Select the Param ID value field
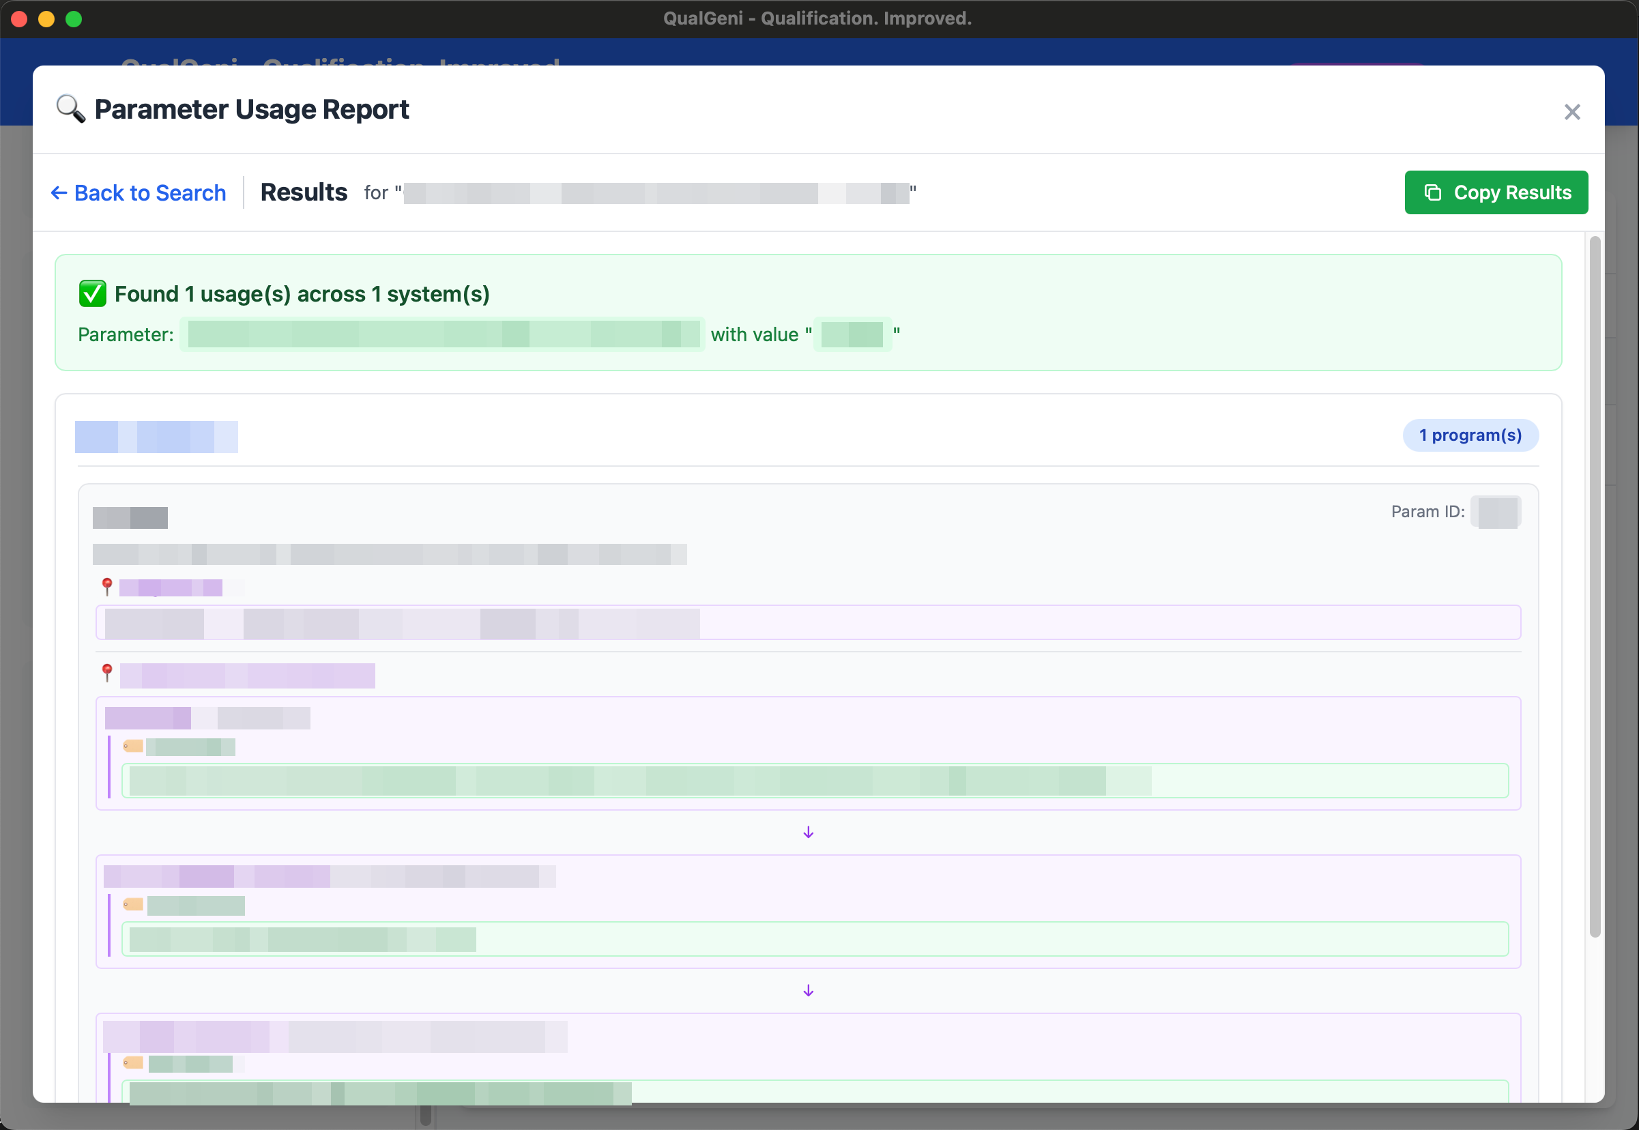The width and height of the screenshot is (1639, 1130). coord(1496,511)
